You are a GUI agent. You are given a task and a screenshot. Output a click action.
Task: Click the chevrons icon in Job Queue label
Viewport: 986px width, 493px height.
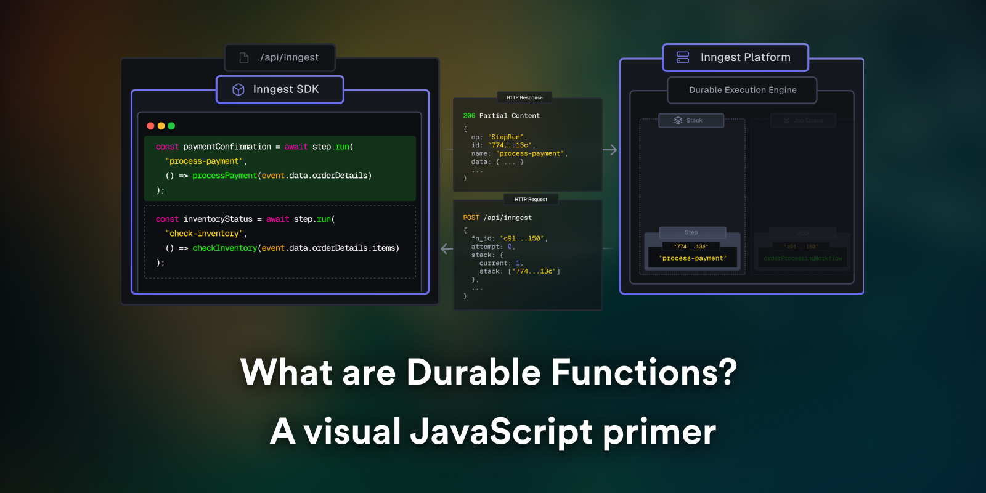(786, 120)
